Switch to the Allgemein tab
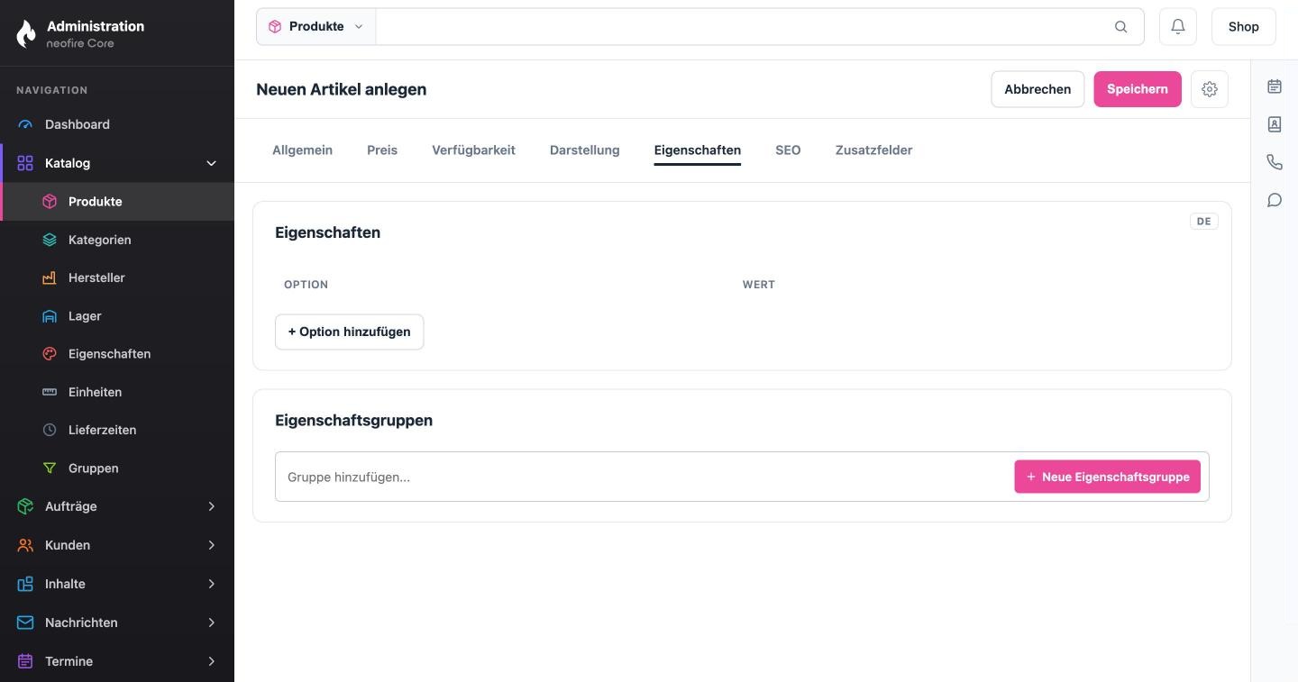Screen dimensions: 1298x682 pos(302,150)
